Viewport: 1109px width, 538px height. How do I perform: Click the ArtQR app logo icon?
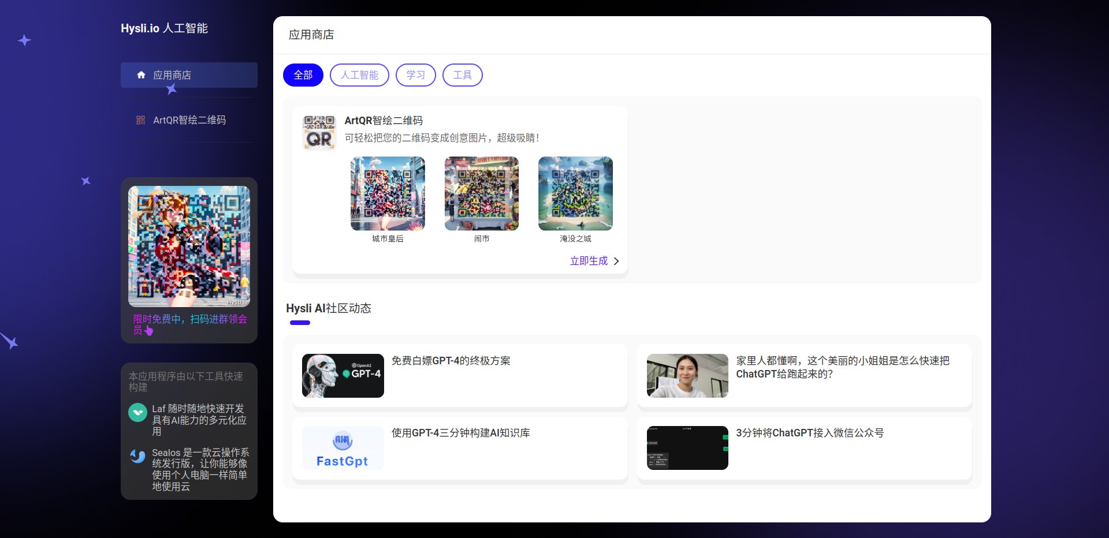pyautogui.click(x=319, y=132)
